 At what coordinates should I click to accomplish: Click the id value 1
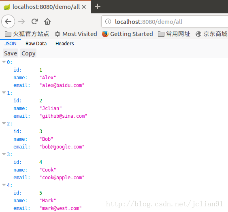pyautogui.click(x=41, y=70)
